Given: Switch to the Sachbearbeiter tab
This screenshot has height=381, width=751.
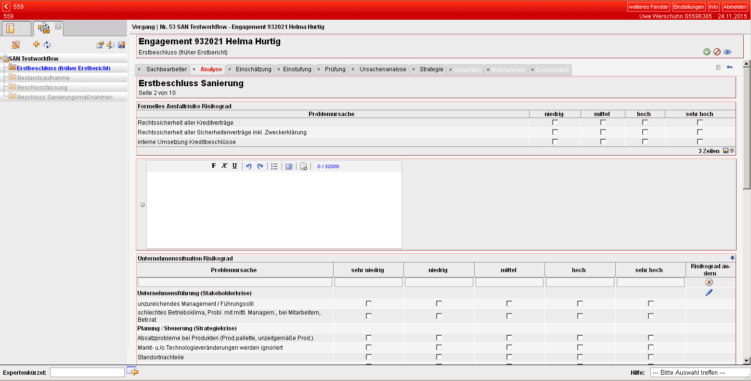Looking at the screenshot, I should 162,69.
